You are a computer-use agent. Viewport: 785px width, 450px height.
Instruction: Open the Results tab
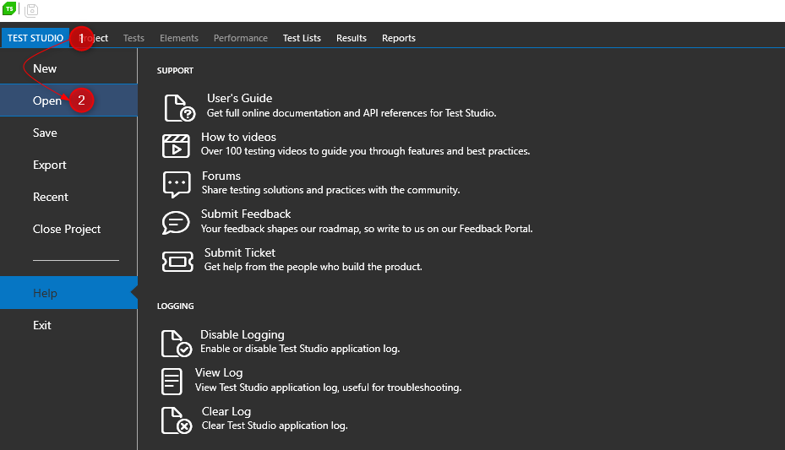pyautogui.click(x=352, y=38)
